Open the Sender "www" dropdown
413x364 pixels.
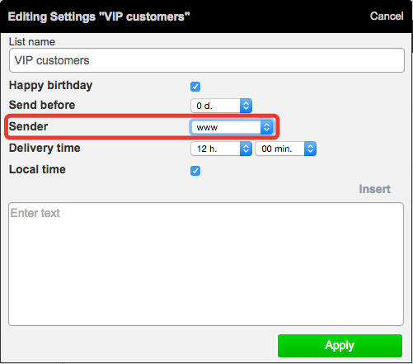pos(232,127)
